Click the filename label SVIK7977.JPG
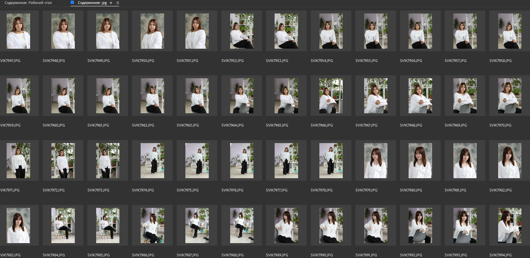The height and width of the screenshot is (258, 530). point(277,190)
